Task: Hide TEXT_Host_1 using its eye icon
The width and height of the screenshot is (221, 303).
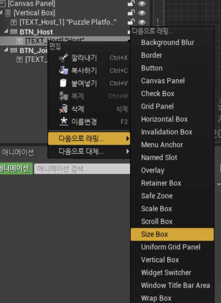Action: 142,22
